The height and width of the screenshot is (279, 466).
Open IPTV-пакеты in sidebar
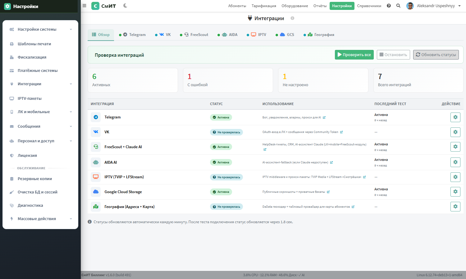click(40, 99)
